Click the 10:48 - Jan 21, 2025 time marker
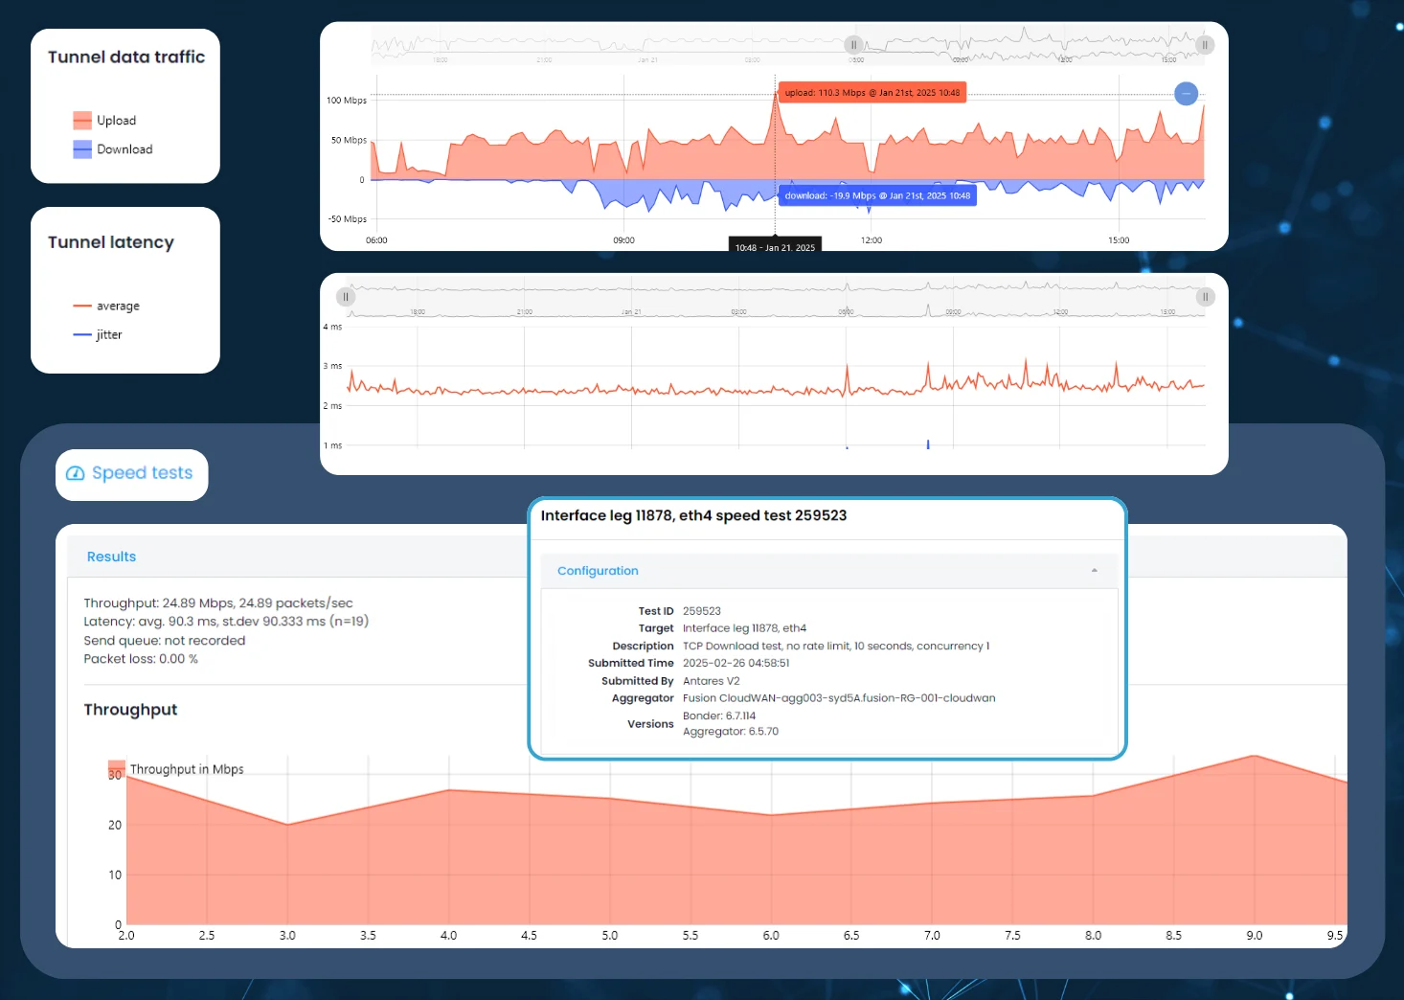This screenshot has width=1404, height=1000. tap(775, 246)
